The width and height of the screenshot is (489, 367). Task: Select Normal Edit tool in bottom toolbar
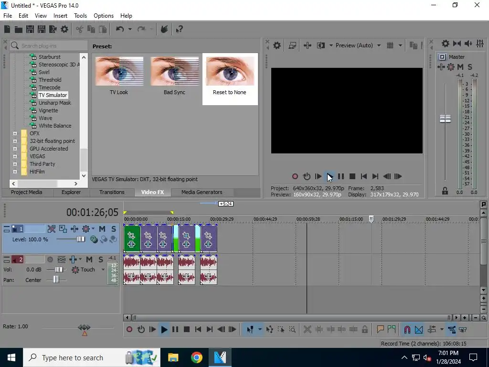250,330
